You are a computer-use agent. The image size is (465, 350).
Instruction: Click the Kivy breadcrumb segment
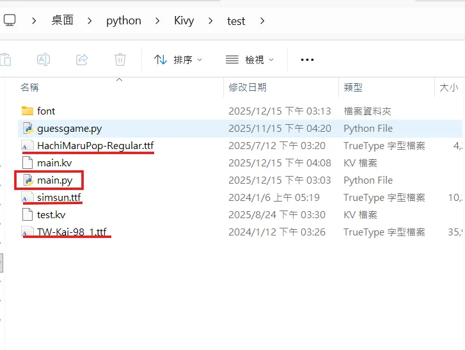pyautogui.click(x=184, y=20)
